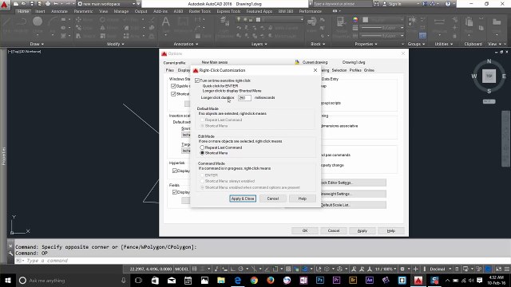Image resolution: width=511 pixels, height=287 pixels.
Task: Expand the Draw panel dropdown
Action: pos(37,44)
